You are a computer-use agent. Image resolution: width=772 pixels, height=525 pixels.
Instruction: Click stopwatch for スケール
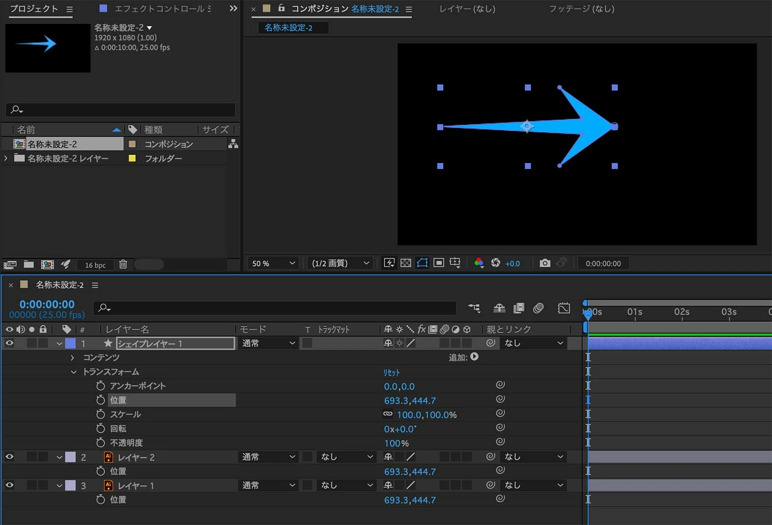[100, 414]
